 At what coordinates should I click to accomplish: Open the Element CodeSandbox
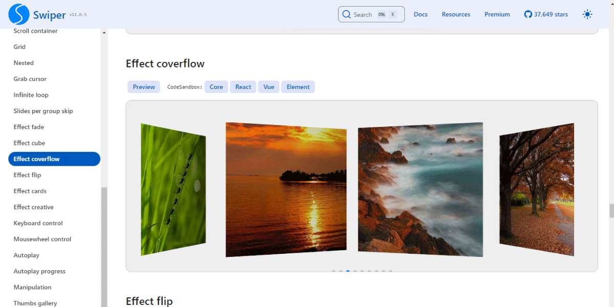(298, 87)
